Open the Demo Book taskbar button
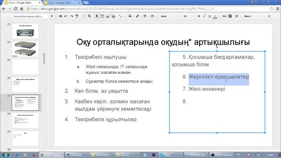 coord(102,155)
